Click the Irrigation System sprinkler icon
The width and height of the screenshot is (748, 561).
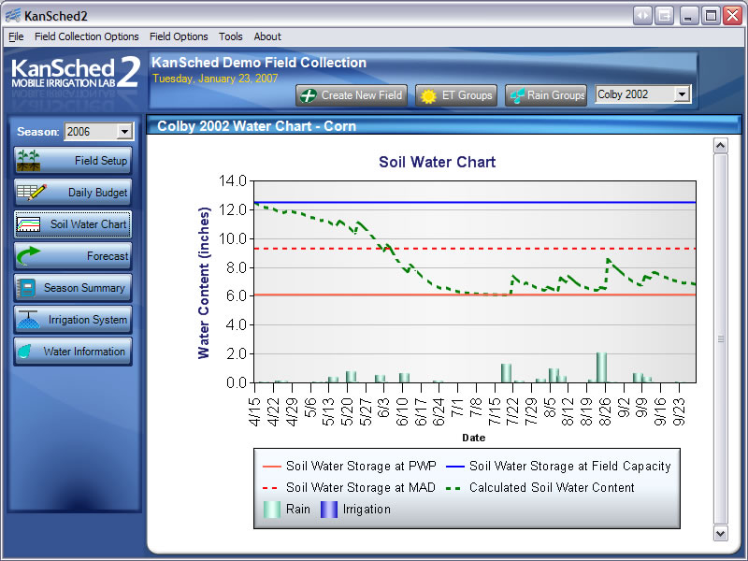pyautogui.click(x=28, y=320)
